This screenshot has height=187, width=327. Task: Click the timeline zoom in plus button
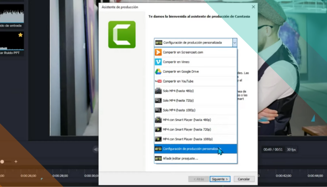(16, 162)
